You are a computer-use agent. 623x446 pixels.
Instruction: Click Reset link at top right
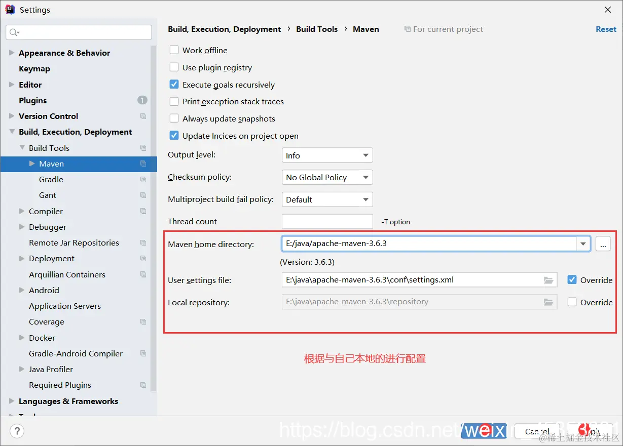coord(606,29)
